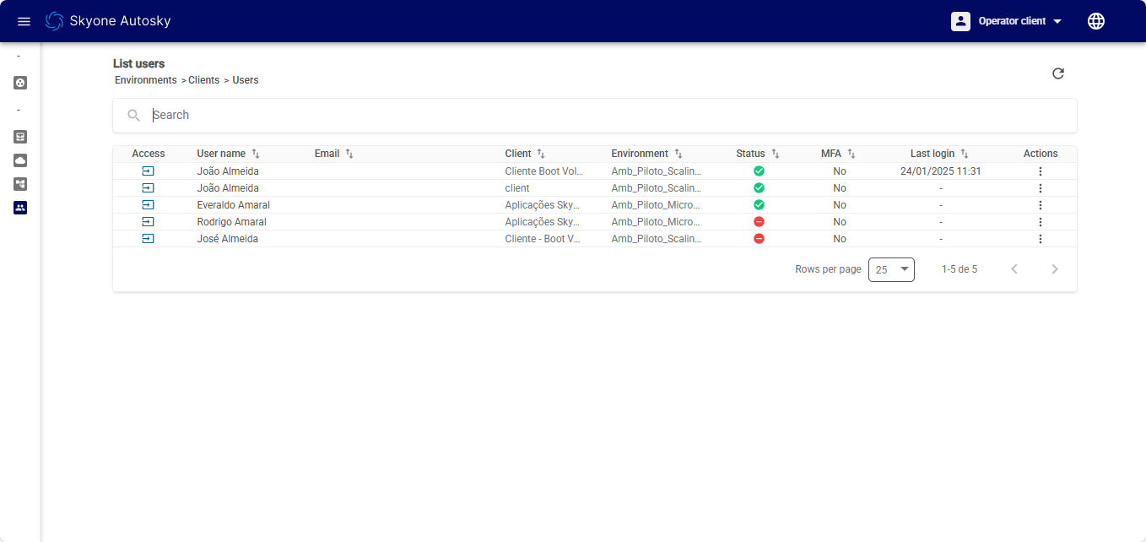1146x542 pixels.
Task: Click access icon for José Almeida
Action: [x=148, y=239]
